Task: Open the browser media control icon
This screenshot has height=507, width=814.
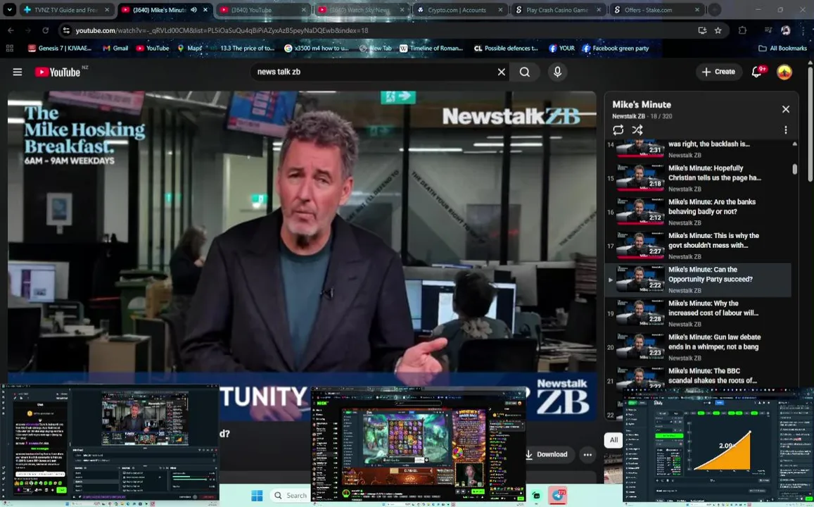Action: (x=768, y=30)
